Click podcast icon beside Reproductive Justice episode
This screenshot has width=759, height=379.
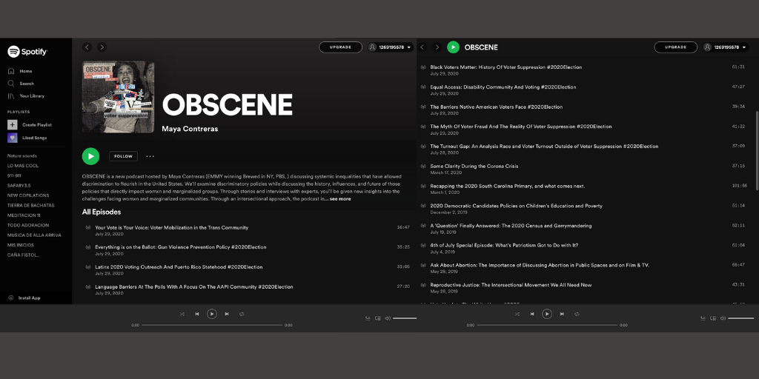pos(423,285)
